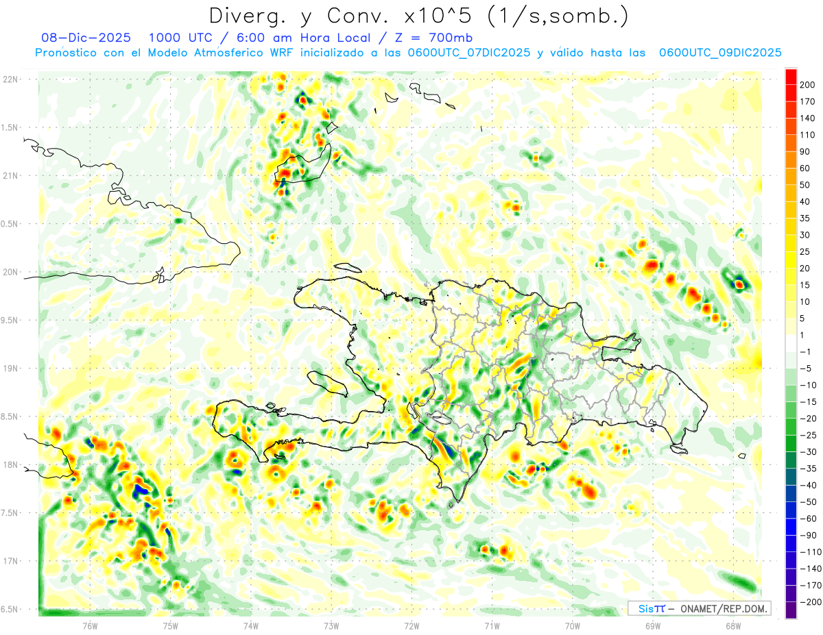Click the "9.5N" latitude label
The image size is (823, 635).
pos(10,320)
